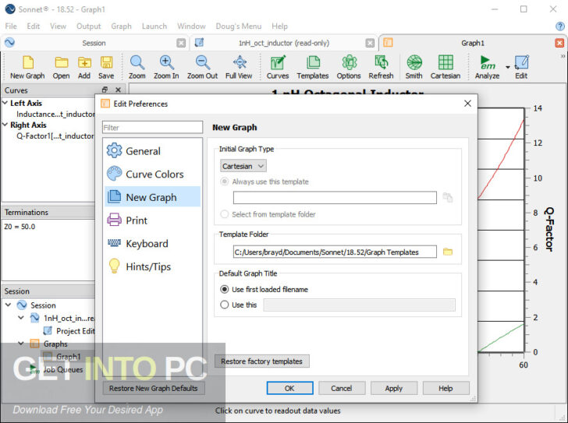Browse for Template Folder with folder icon

click(x=448, y=252)
